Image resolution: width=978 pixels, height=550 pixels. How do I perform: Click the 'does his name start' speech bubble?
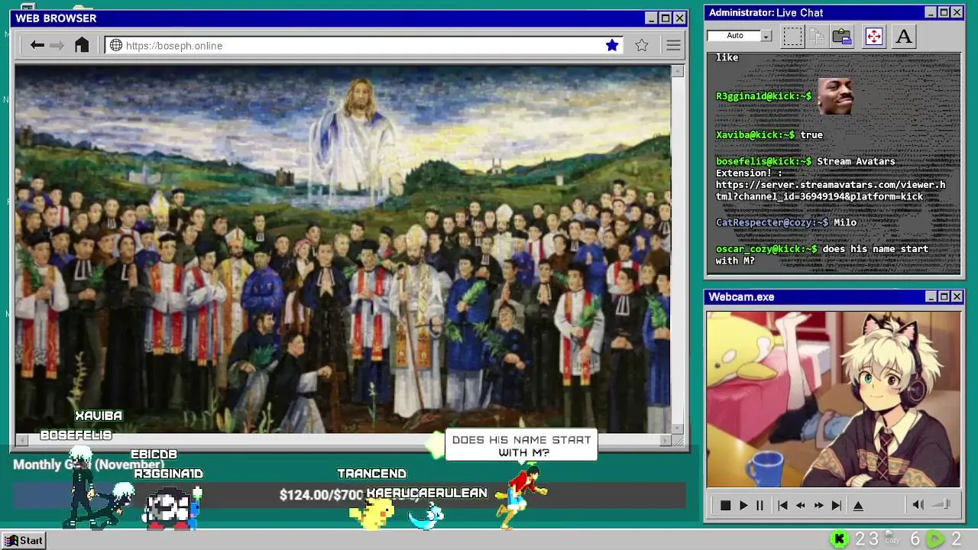point(521,446)
